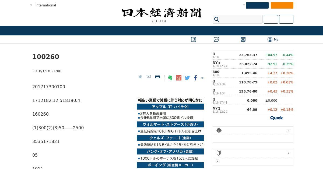Open the newspaper layout viewer icon
The image size is (323, 169).
tap(194, 39)
